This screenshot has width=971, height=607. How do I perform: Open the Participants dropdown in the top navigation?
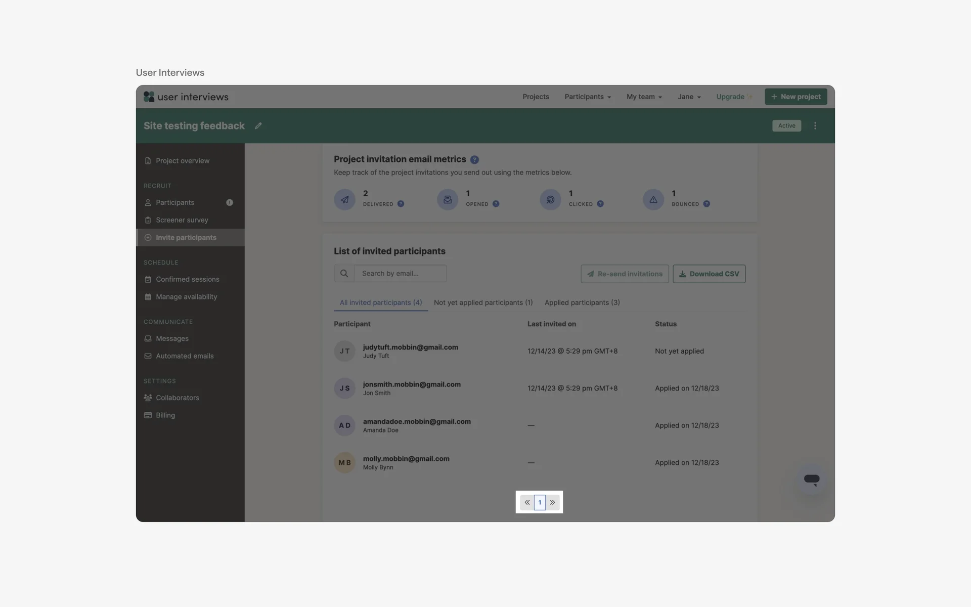tap(587, 97)
